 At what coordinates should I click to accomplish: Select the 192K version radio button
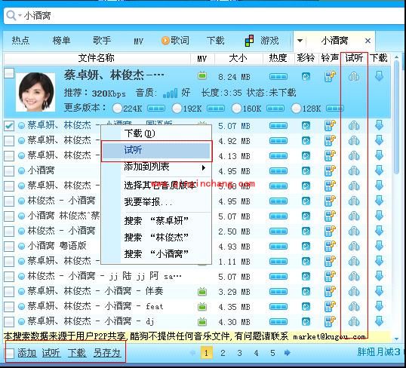click(x=177, y=108)
